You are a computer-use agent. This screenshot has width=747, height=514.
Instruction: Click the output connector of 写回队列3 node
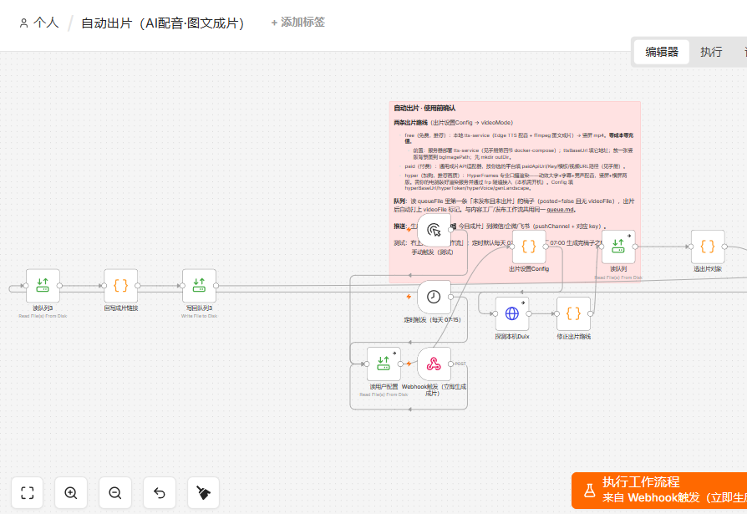(216, 286)
